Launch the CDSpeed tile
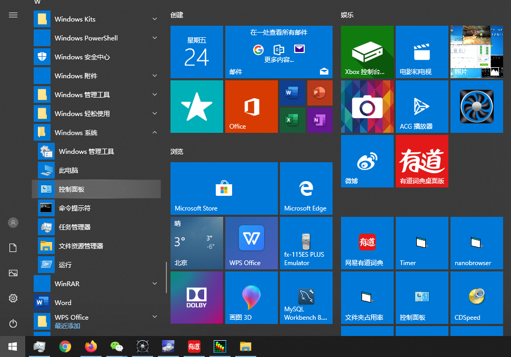Image resolution: width=511 pixels, height=357 pixels. tap(477, 298)
